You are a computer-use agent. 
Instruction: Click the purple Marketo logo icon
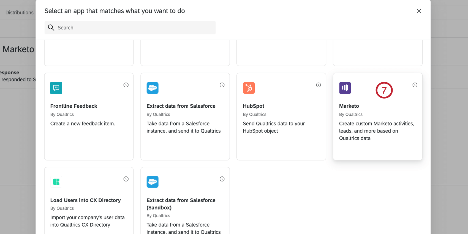pyautogui.click(x=345, y=88)
